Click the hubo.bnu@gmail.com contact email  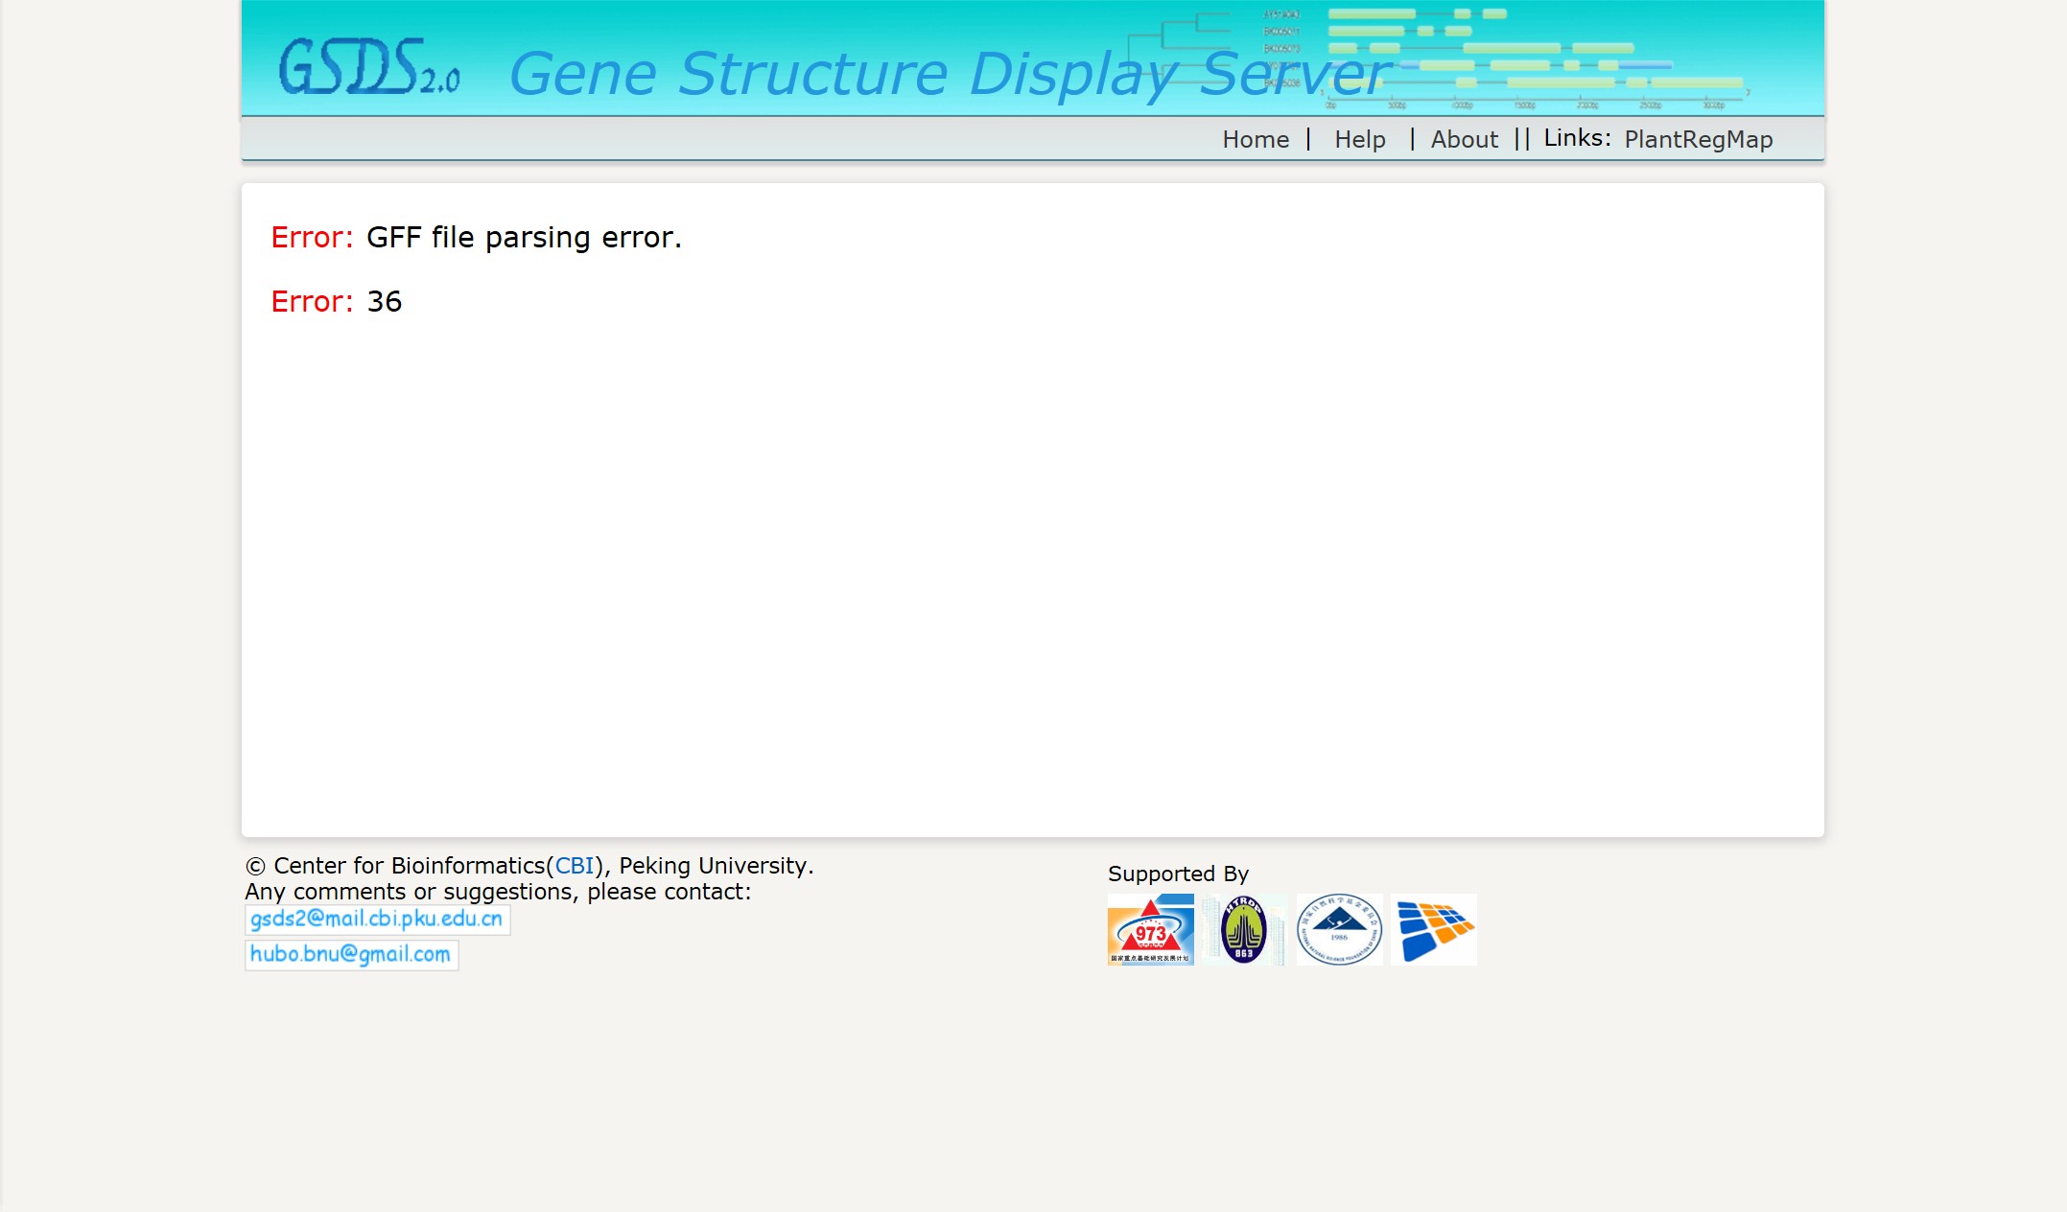(351, 955)
